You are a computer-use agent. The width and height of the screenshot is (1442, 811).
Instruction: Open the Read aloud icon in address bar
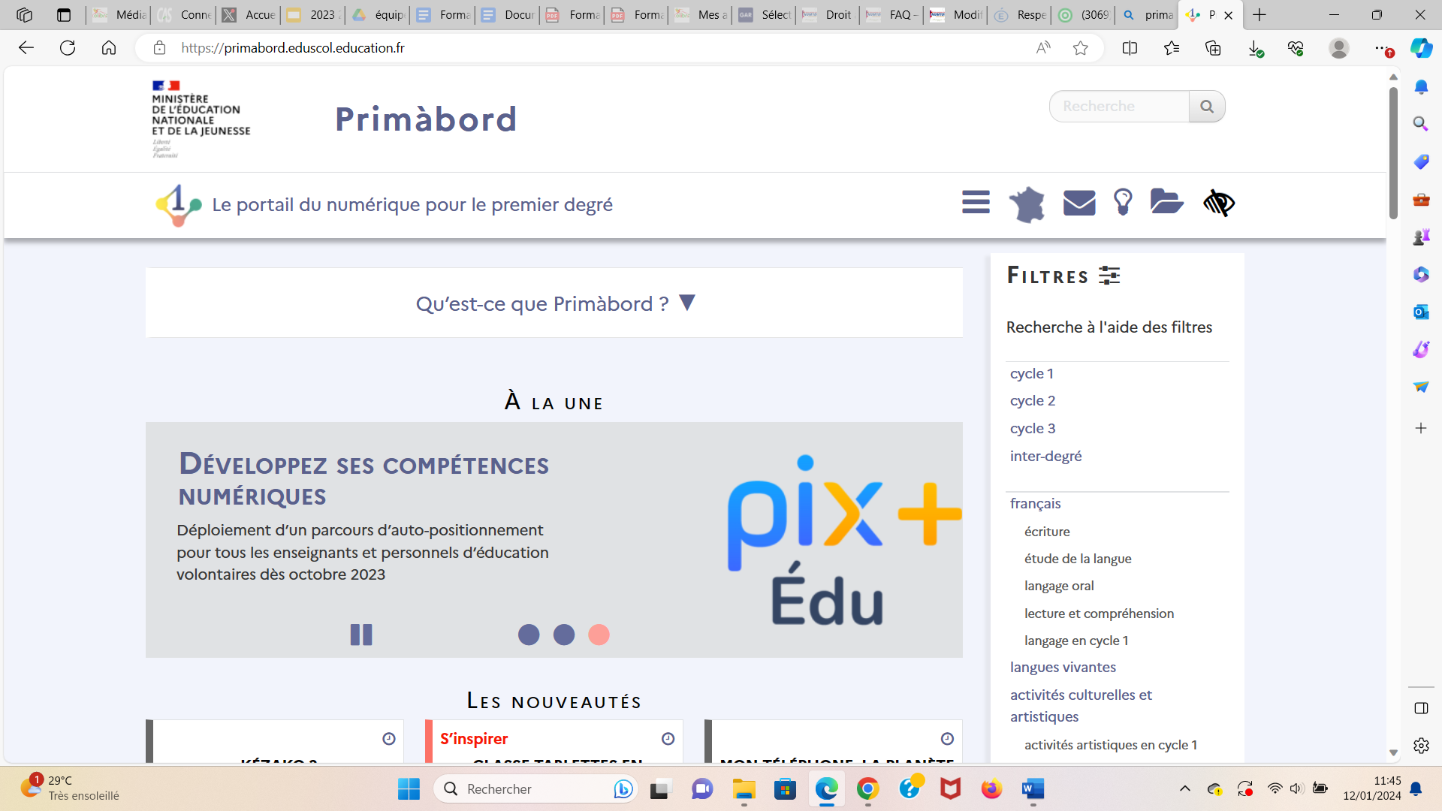point(1043,48)
